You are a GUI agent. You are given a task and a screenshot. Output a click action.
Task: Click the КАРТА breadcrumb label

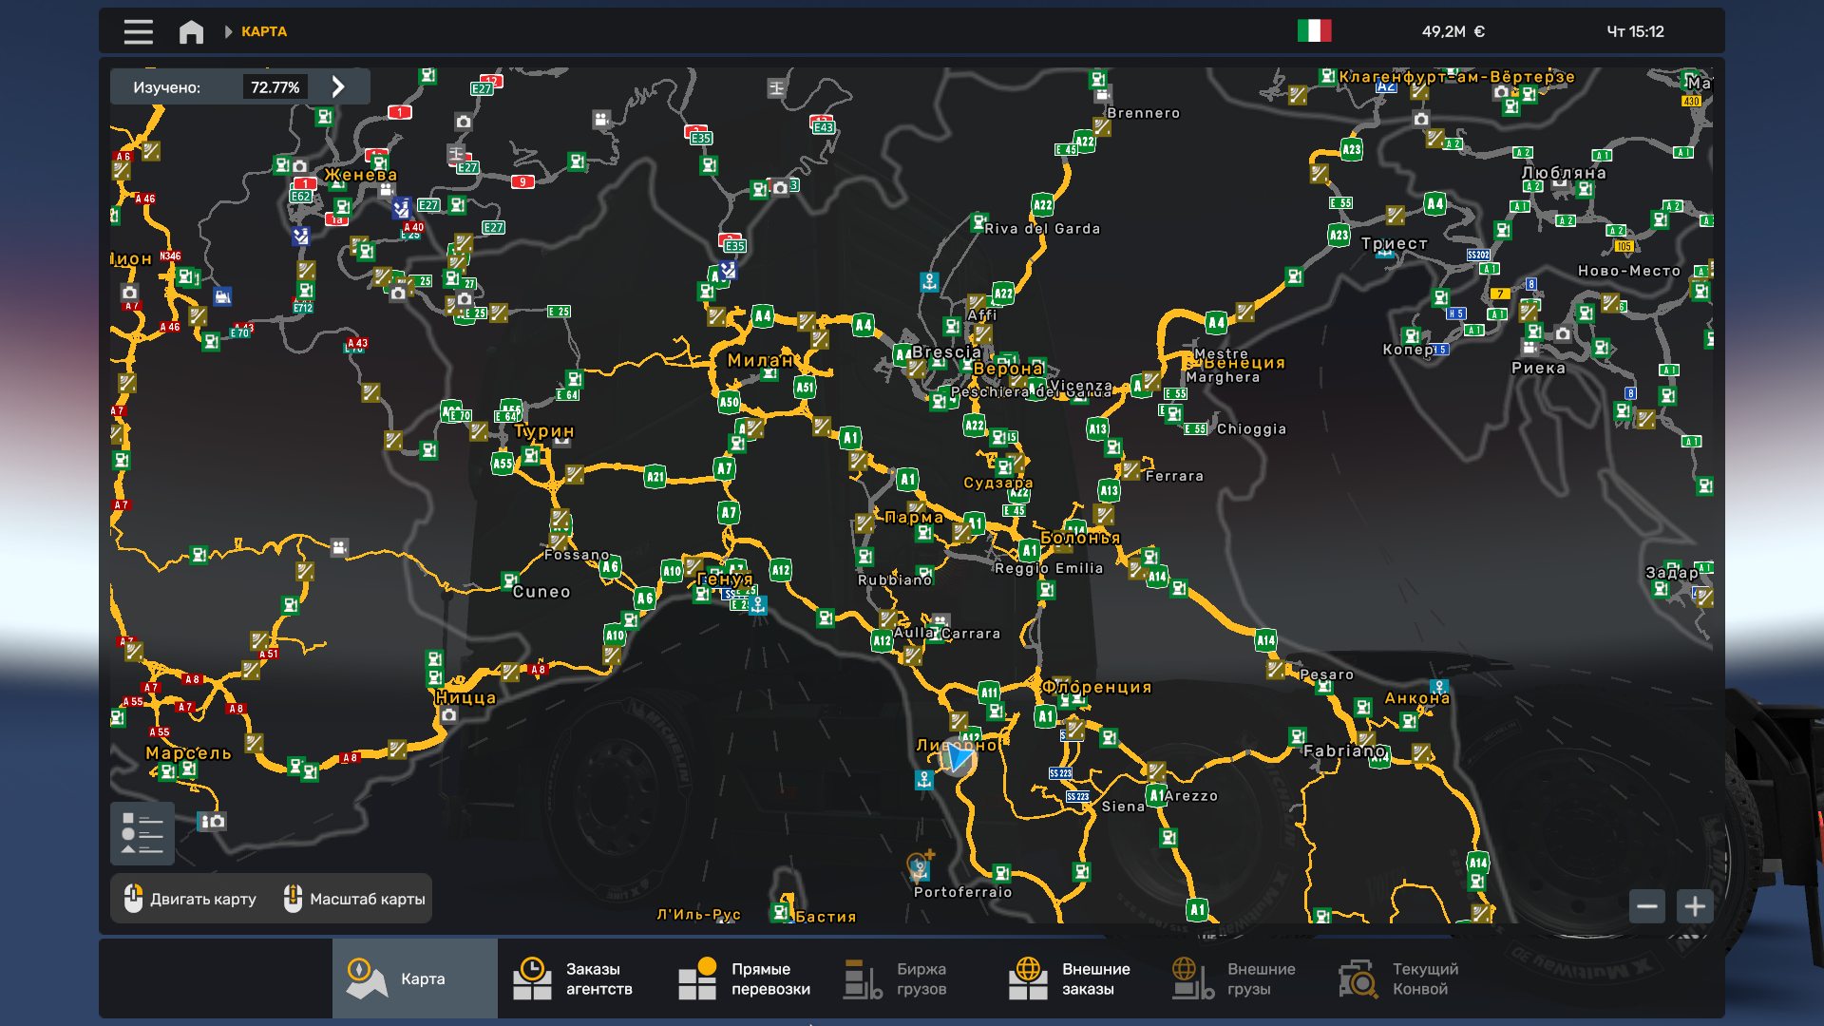pyautogui.click(x=264, y=31)
